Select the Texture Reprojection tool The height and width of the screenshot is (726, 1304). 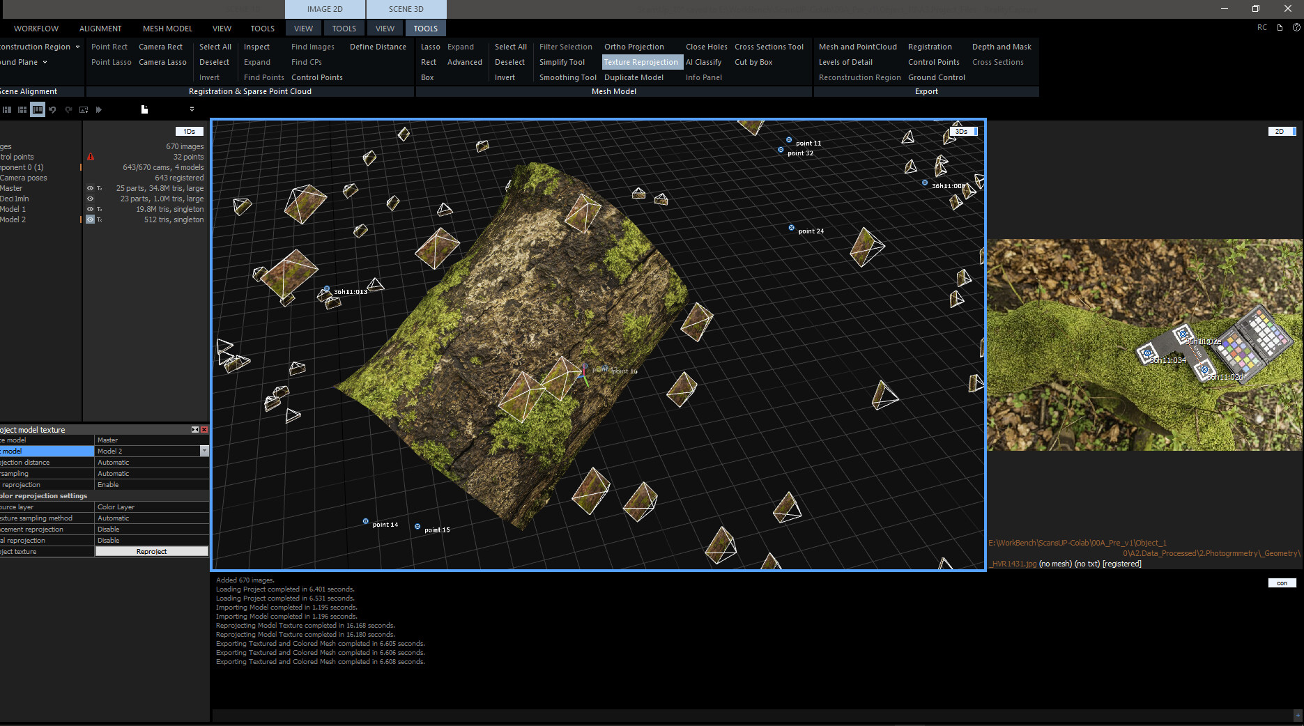click(x=641, y=62)
